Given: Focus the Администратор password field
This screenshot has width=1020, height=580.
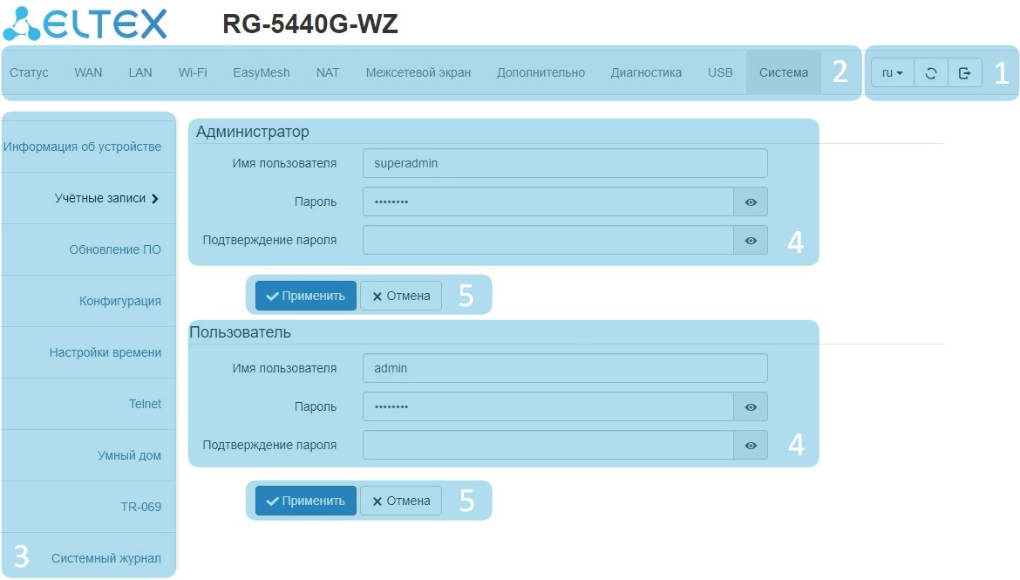Looking at the screenshot, I should click(x=548, y=201).
